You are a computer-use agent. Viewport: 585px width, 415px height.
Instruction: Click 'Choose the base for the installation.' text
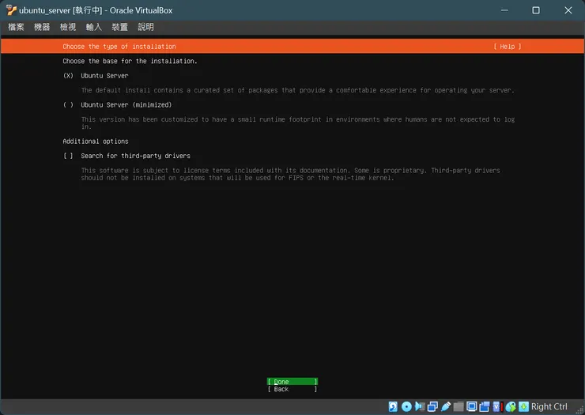pyautogui.click(x=130, y=61)
